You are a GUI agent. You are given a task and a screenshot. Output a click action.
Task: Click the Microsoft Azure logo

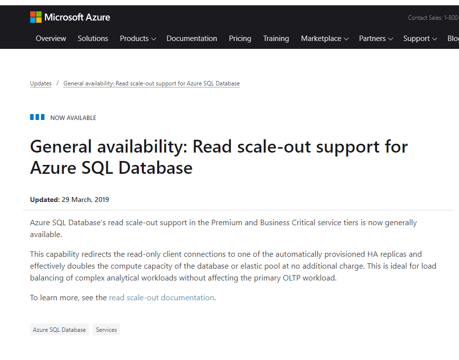coord(70,17)
